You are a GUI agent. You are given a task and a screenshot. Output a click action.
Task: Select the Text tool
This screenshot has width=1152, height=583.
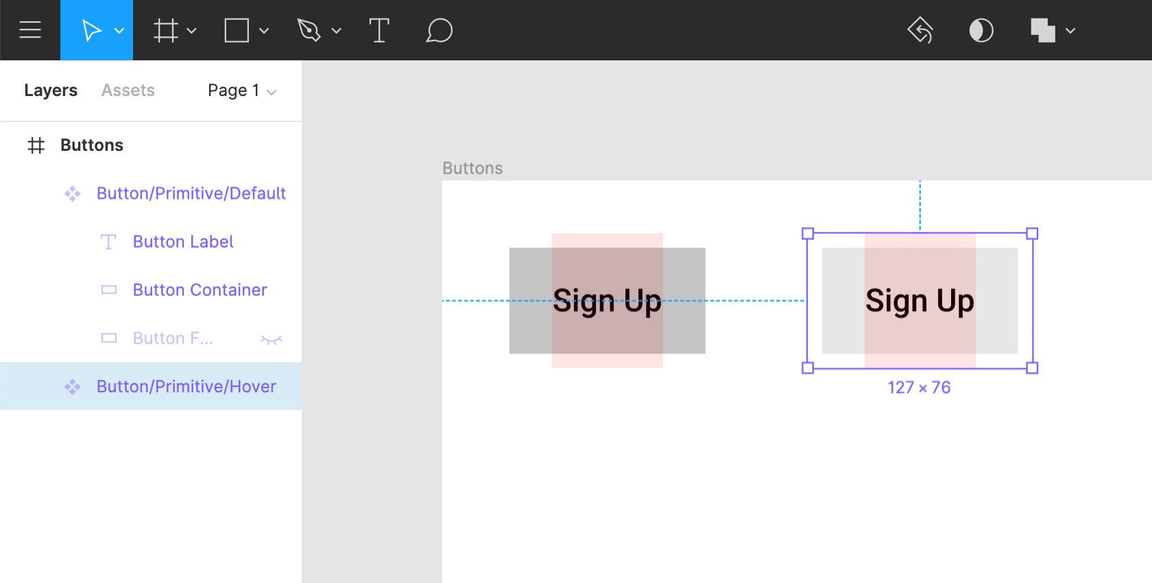[x=379, y=30]
